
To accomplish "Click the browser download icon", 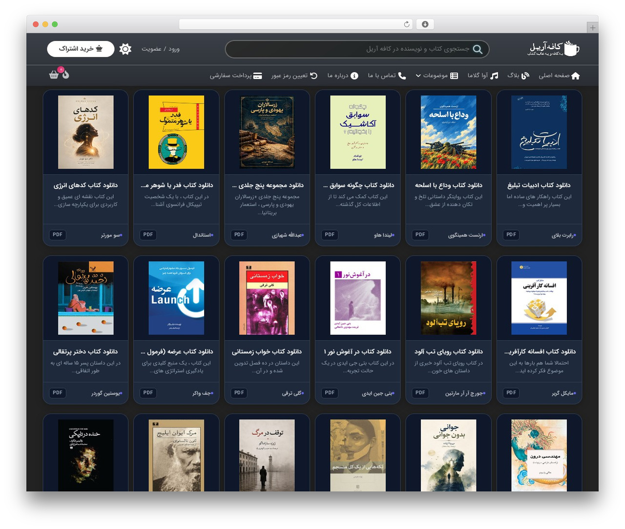I will [x=425, y=24].
